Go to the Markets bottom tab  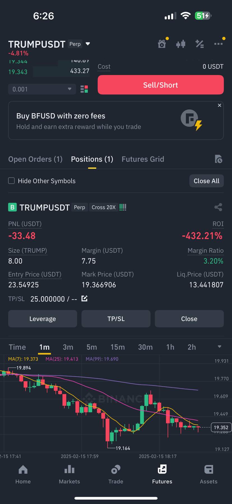[x=69, y=475]
